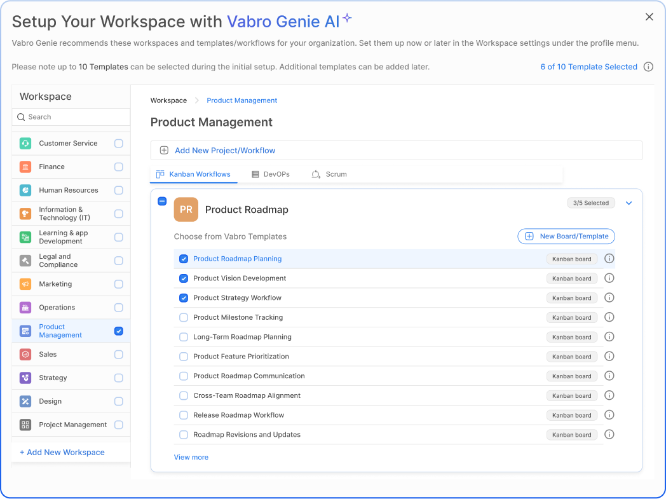Click the Finance workspace icon

pos(27,167)
